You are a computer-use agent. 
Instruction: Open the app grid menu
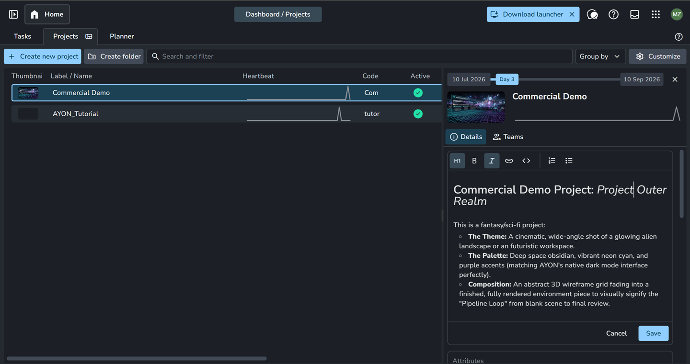655,14
